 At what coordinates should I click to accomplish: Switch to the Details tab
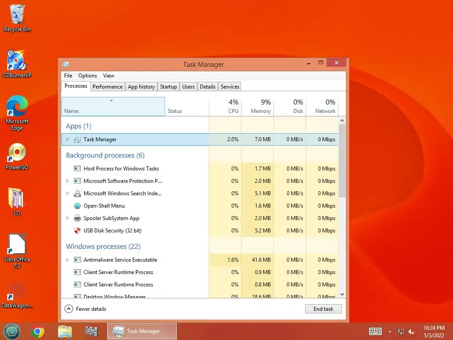[x=208, y=87]
